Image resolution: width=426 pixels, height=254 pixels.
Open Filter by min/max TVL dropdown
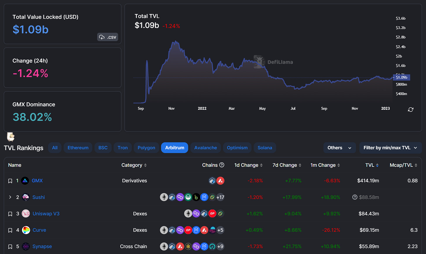click(390, 148)
